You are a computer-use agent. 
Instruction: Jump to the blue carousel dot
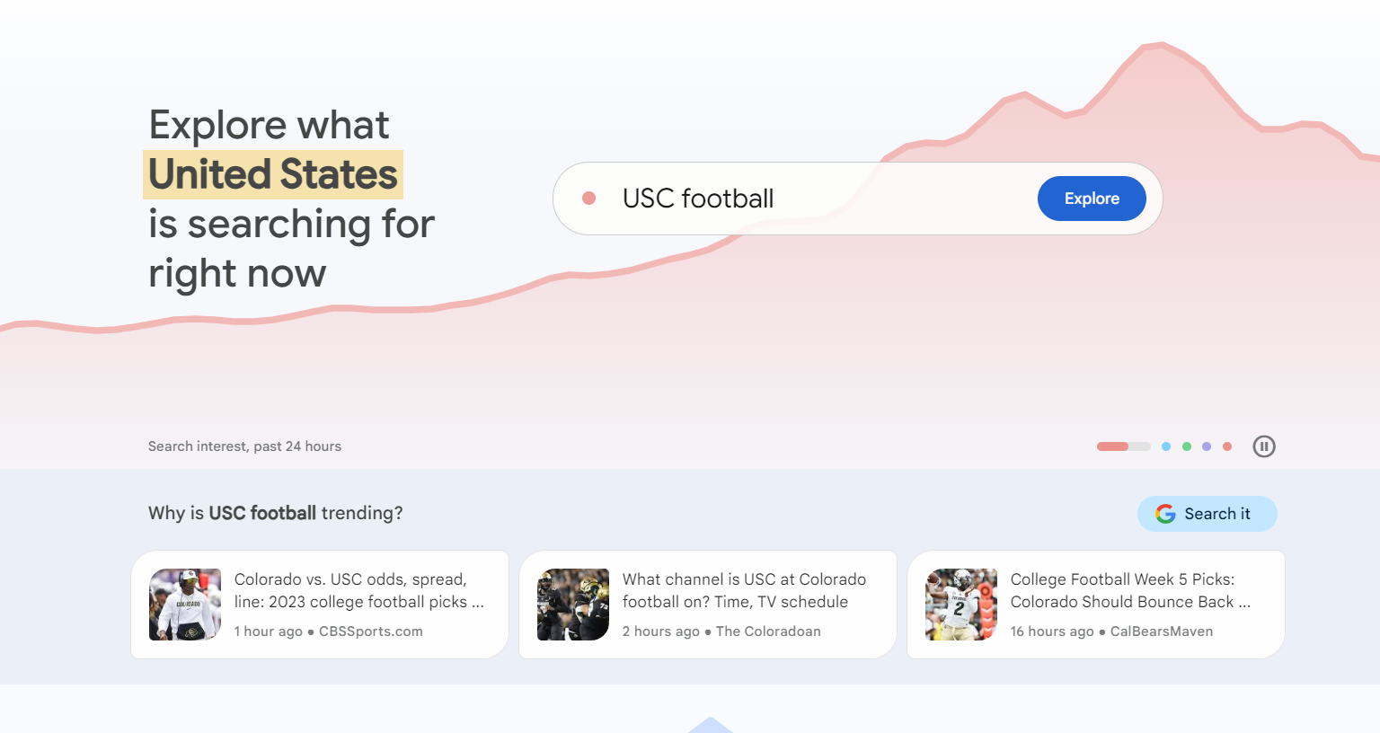pos(1166,446)
